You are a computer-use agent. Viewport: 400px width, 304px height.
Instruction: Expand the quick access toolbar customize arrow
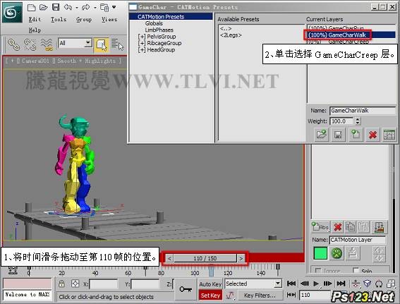click(x=114, y=7)
